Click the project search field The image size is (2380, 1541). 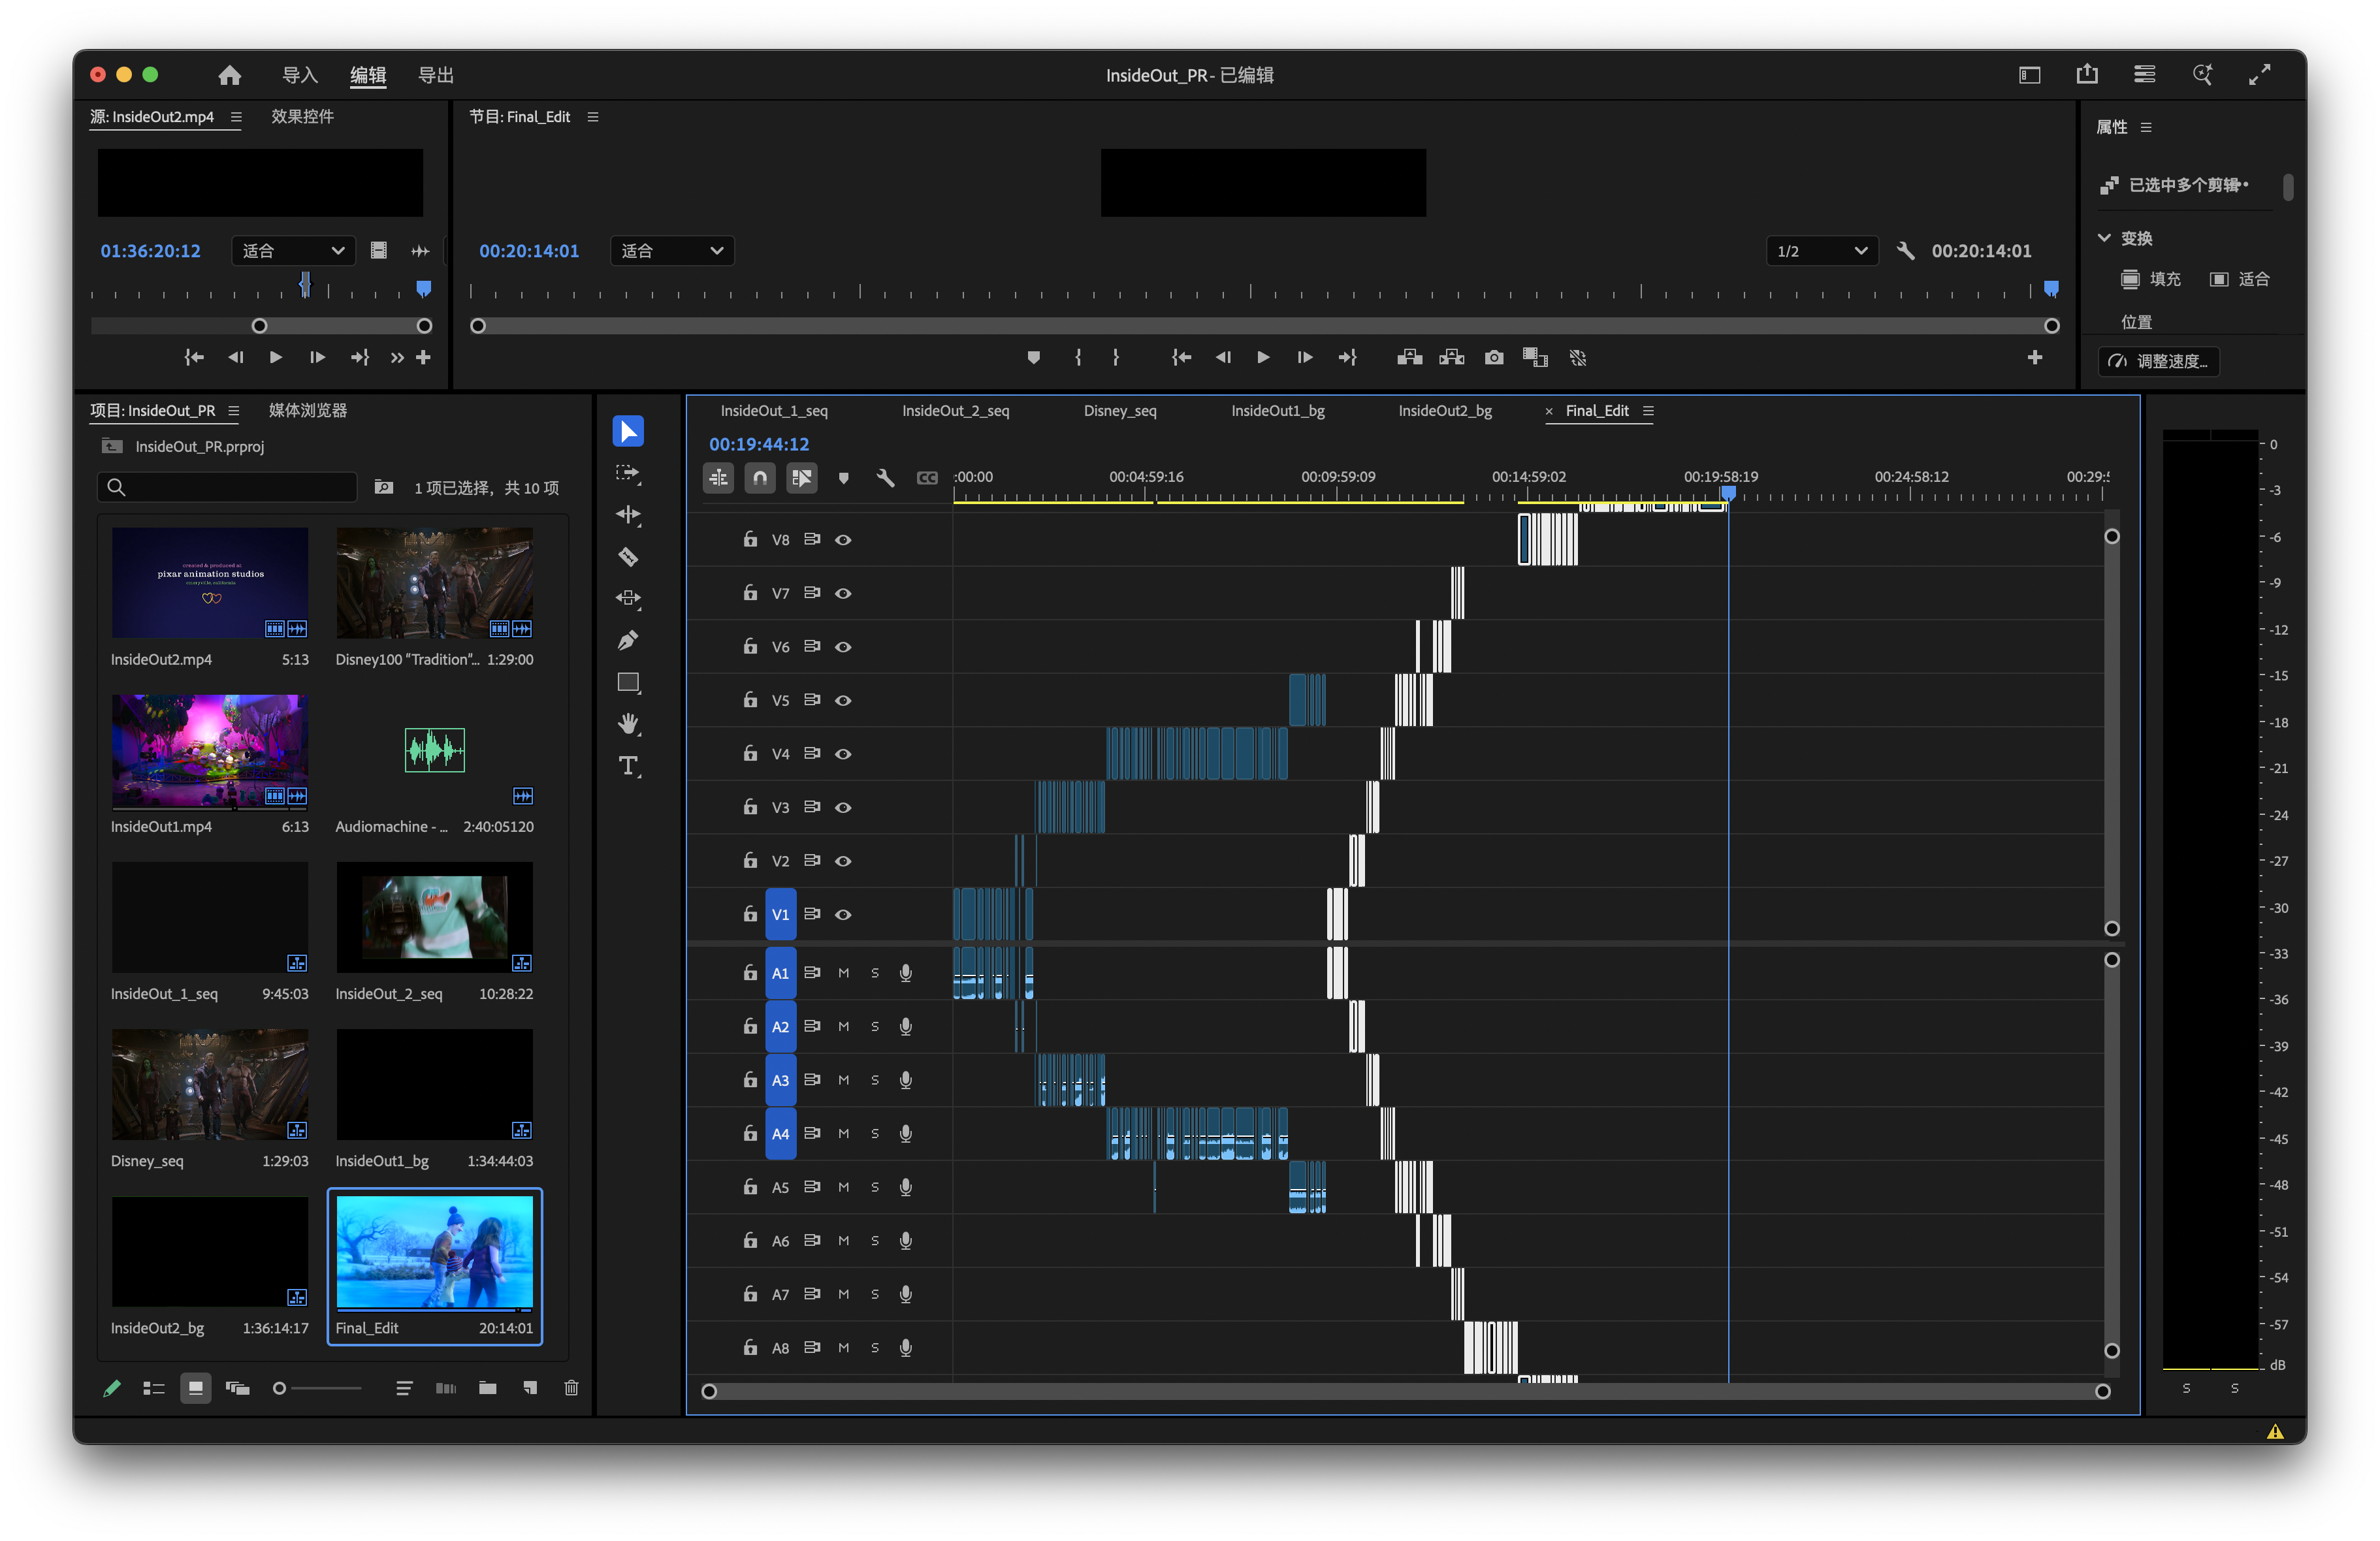[x=227, y=488]
